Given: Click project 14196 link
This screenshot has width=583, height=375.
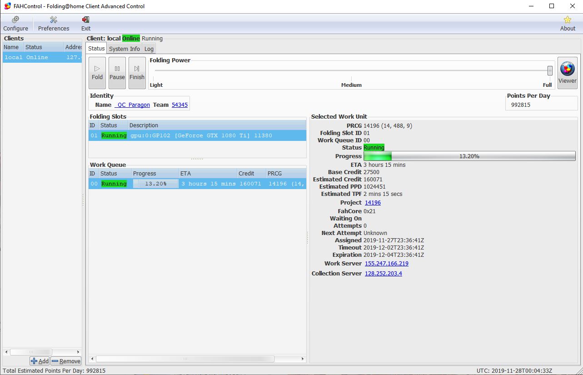Looking at the screenshot, I should point(373,203).
